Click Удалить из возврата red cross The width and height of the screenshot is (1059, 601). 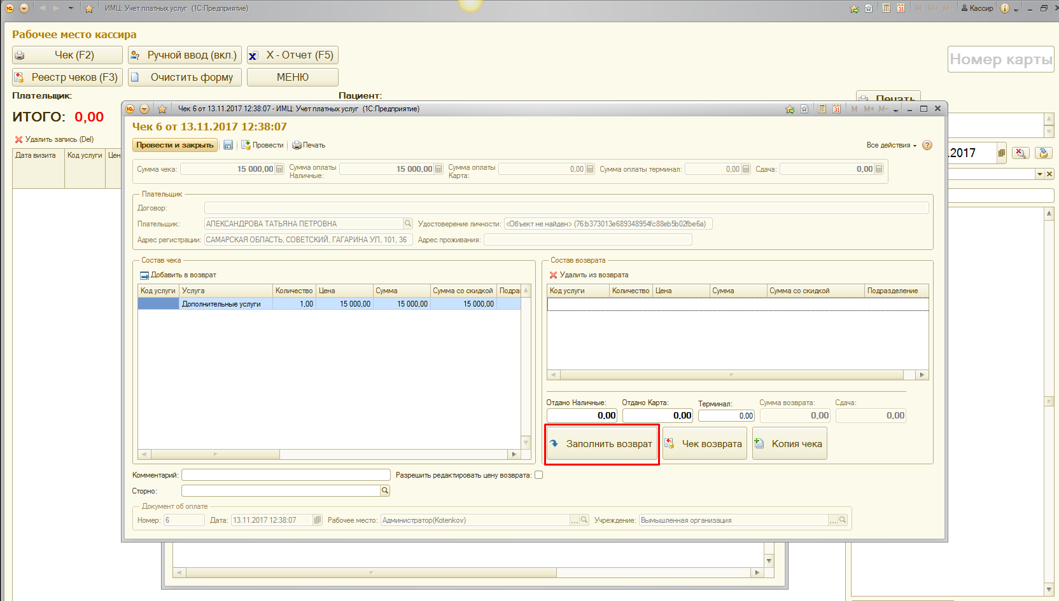pyautogui.click(x=553, y=275)
